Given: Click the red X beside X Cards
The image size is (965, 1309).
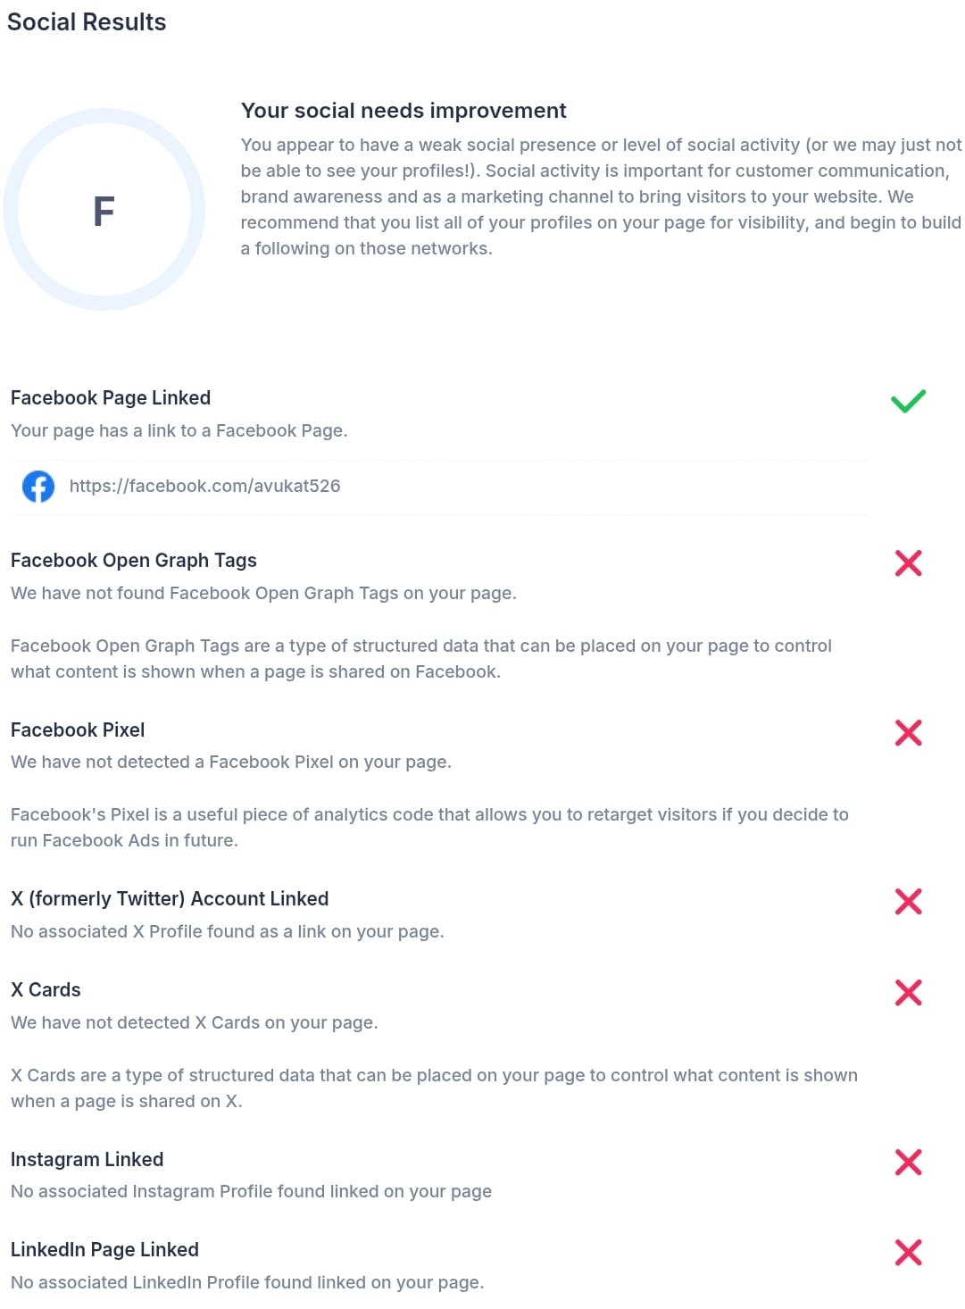Looking at the screenshot, I should pos(908,992).
